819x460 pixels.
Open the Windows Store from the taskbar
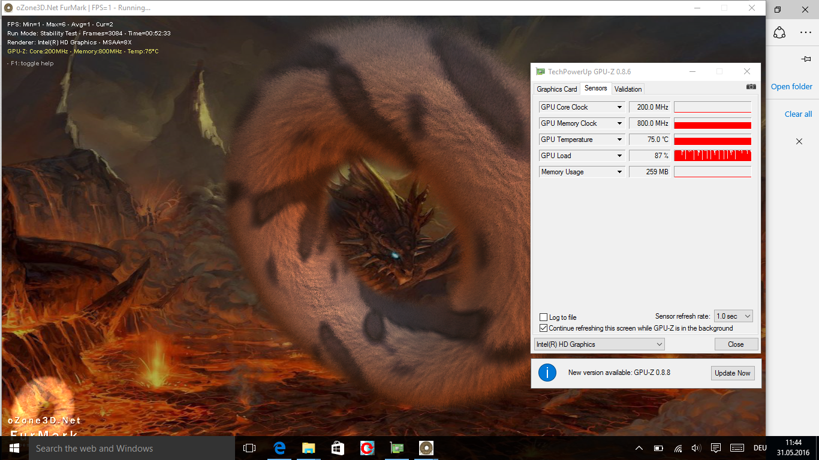[338, 448]
